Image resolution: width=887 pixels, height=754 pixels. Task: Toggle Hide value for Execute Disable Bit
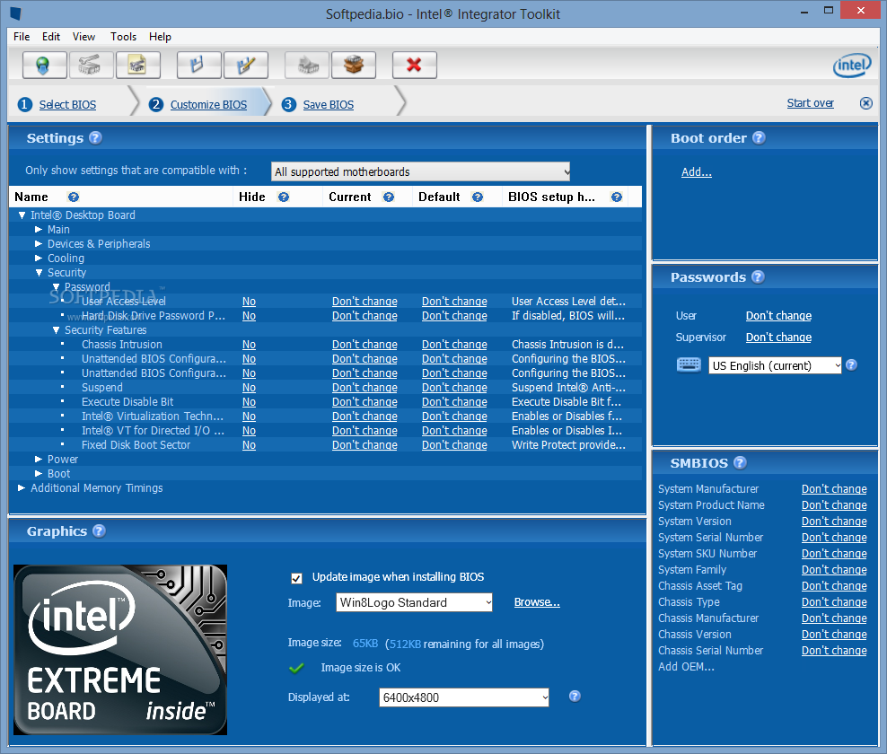249,401
